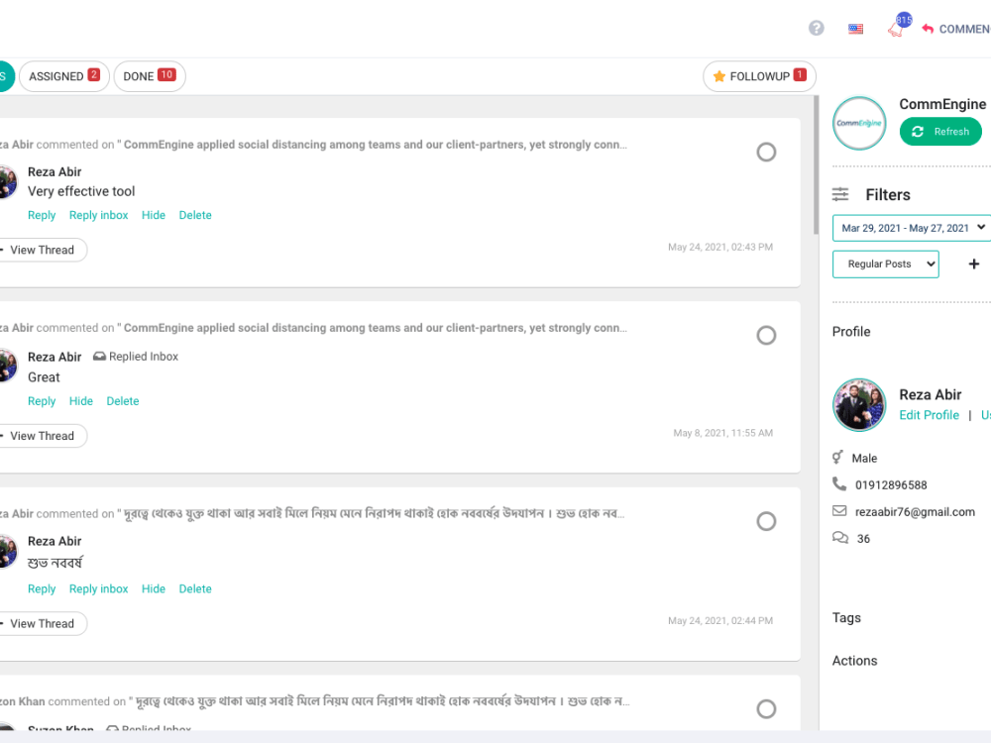Open the date range dropdown Mar 29 - May 27
Viewport: 991px width, 743px height.
[912, 228]
